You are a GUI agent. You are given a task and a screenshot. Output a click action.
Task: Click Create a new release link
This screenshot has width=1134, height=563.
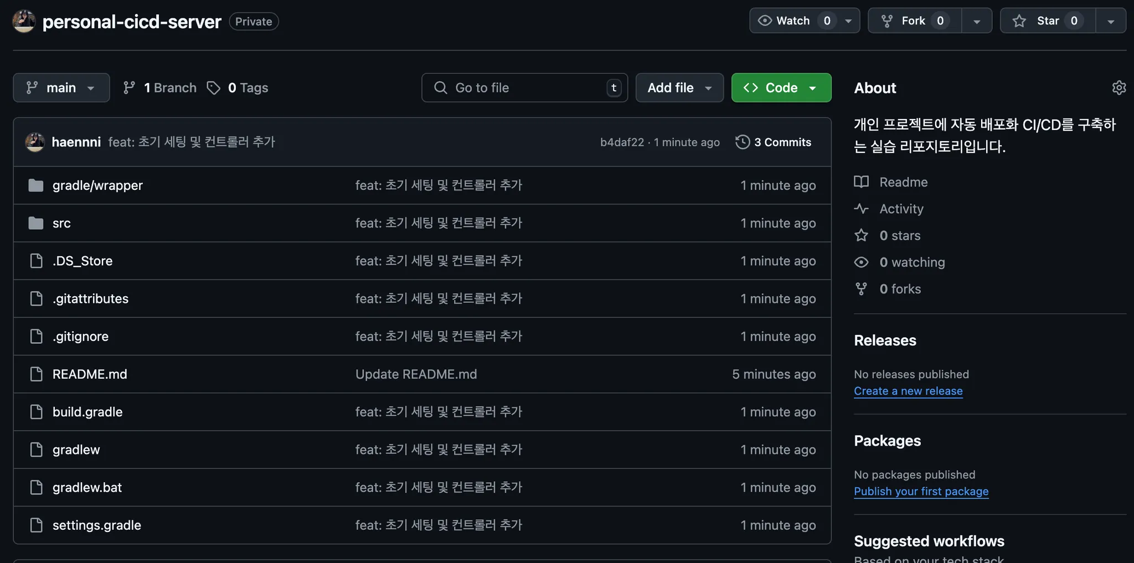(x=908, y=391)
